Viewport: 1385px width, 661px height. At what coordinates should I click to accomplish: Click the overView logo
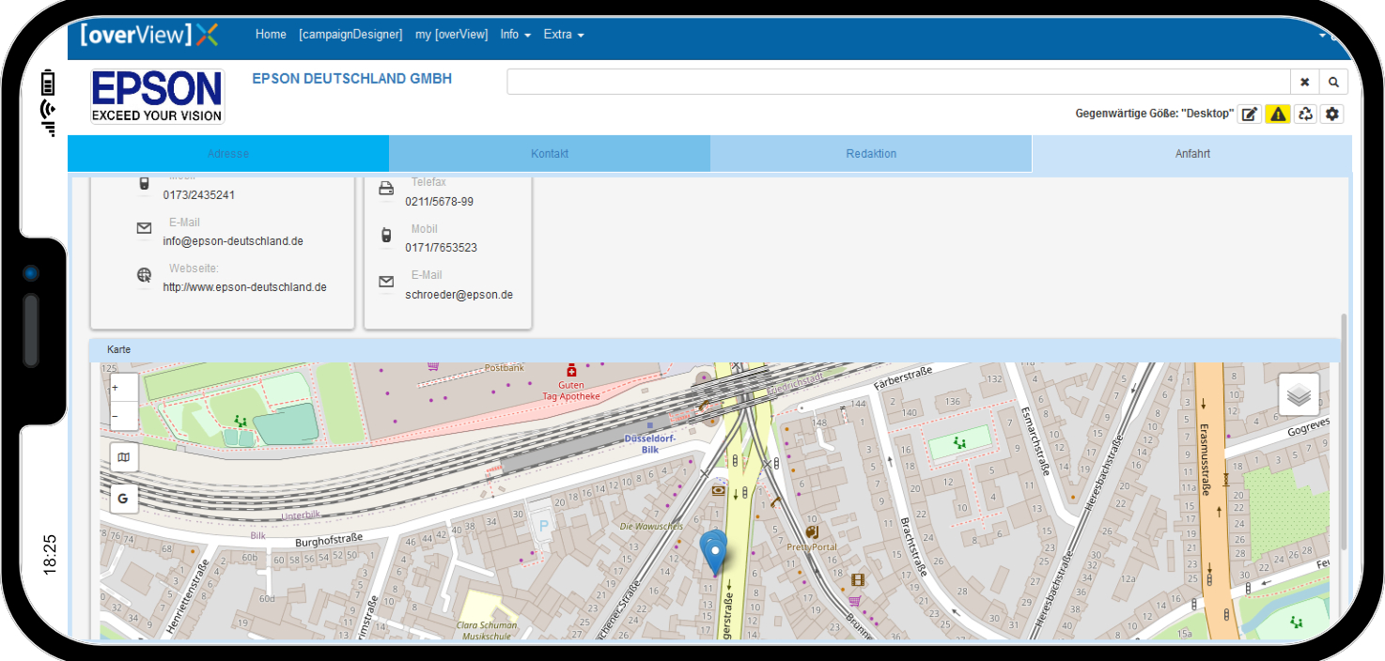(x=149, y=34)
